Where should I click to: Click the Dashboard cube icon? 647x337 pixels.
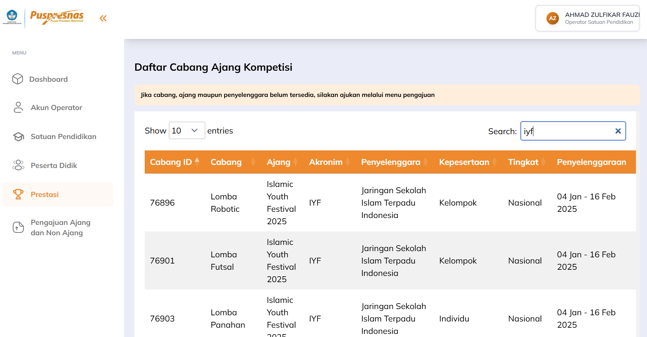pos(18,79)
